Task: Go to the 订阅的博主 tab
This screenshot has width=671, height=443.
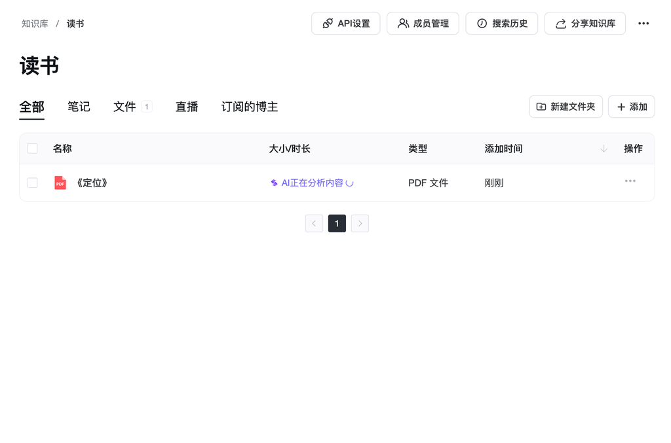Action: (x=249, y=107)
